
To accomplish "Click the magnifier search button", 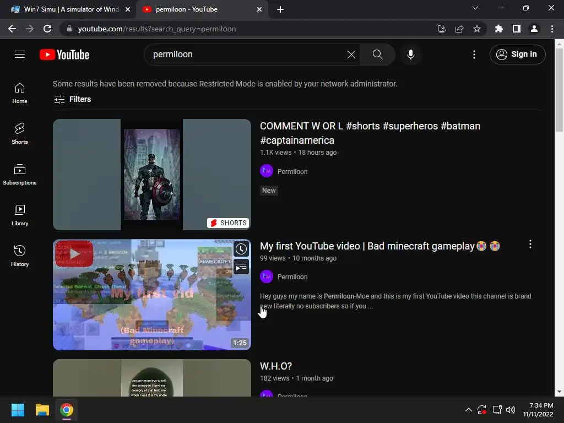I will [x=377, y=55].
